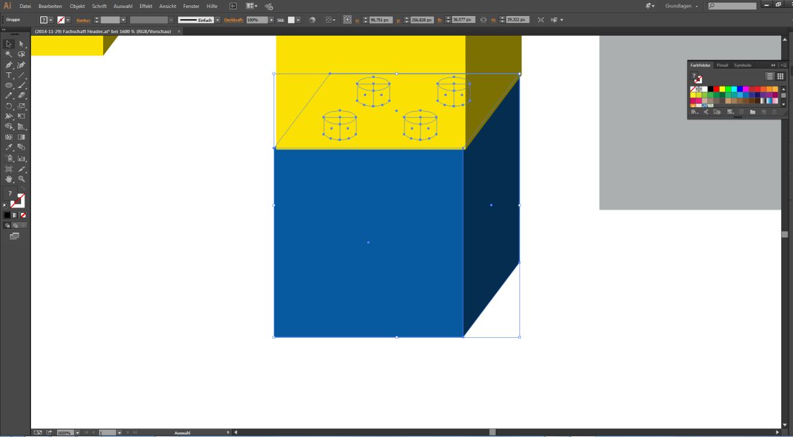Select the Direct Selection tool (white arrow)
Screen dimensions: 793x437
click(x=22, y=44)
